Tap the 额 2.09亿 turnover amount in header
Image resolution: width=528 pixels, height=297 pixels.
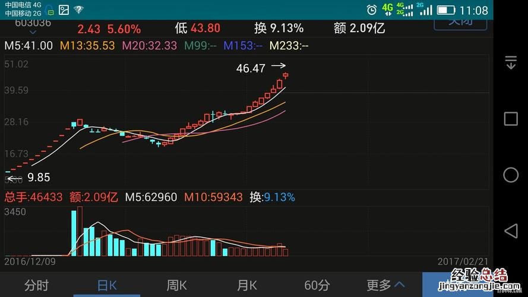[x=359, y=29]
